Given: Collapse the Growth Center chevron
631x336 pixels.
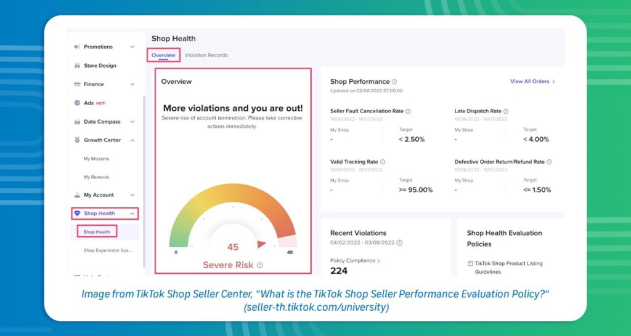Looking at the screenshot, I should coord(132,140).
